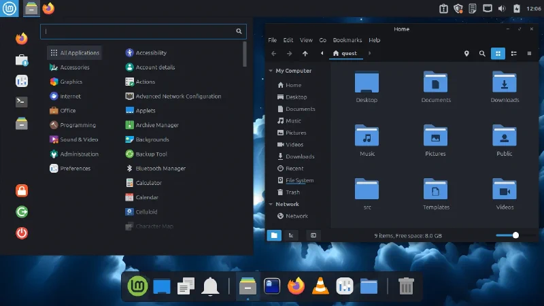Open file search in the Home window toolbar
Screen dimensions: 544x306
click(x=482, y=54)
